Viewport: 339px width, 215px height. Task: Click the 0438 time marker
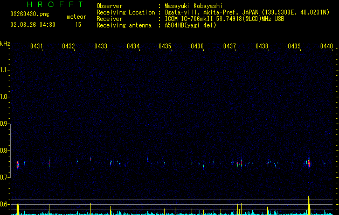pyautogui.click(x=262, y=46)
